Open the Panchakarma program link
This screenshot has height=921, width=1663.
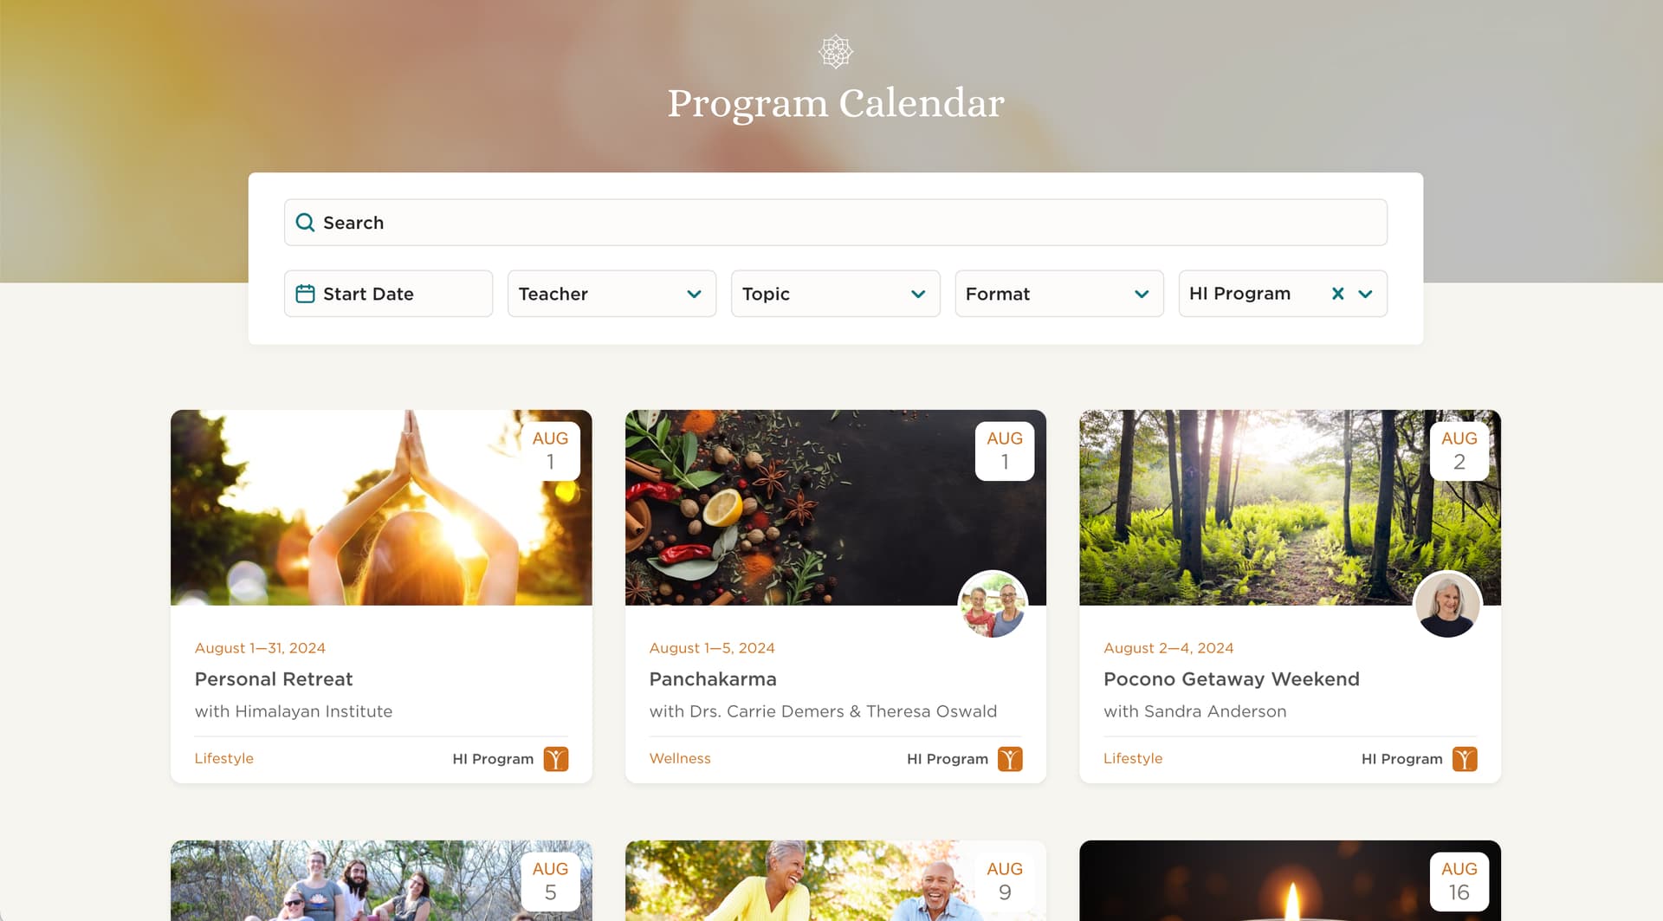713,679
